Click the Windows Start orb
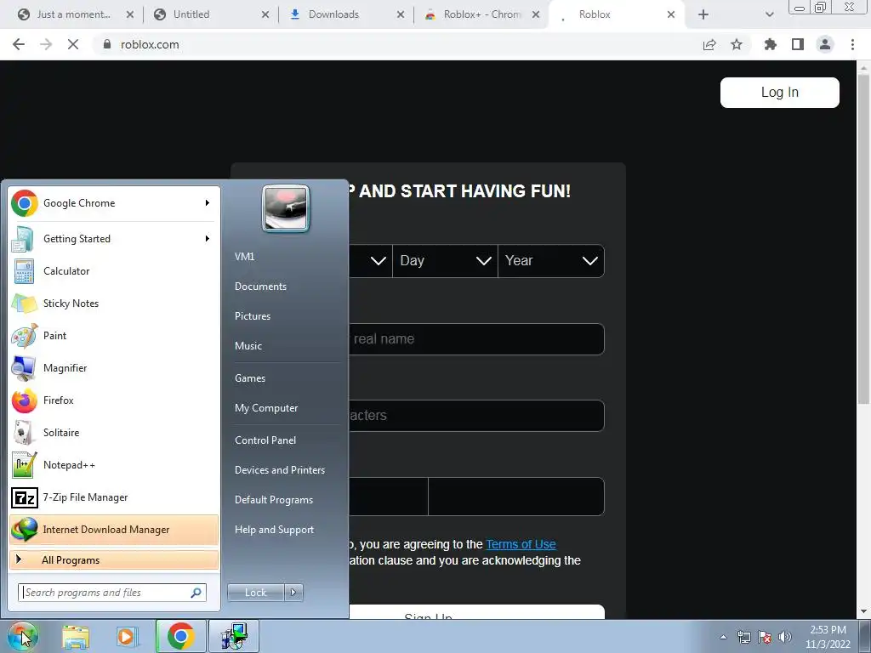Viewport: 871px width, 653px height. tap(22, 636)
